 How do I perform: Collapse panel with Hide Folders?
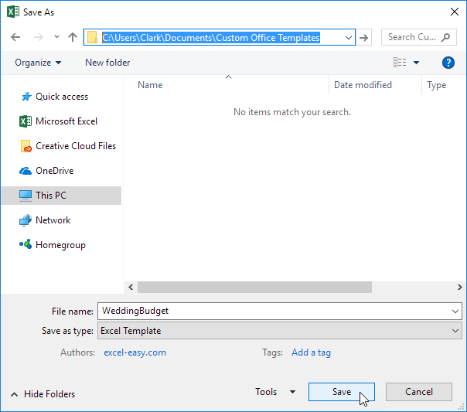tap(43, 394)
